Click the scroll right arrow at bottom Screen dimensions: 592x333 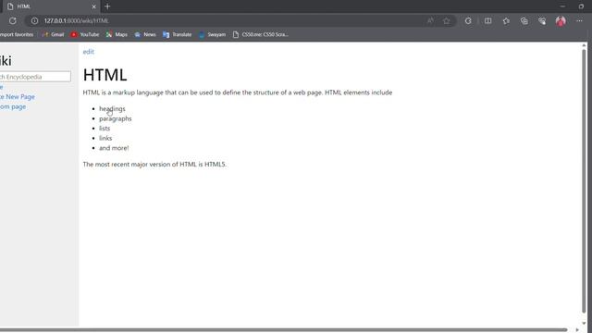[577, 329]
